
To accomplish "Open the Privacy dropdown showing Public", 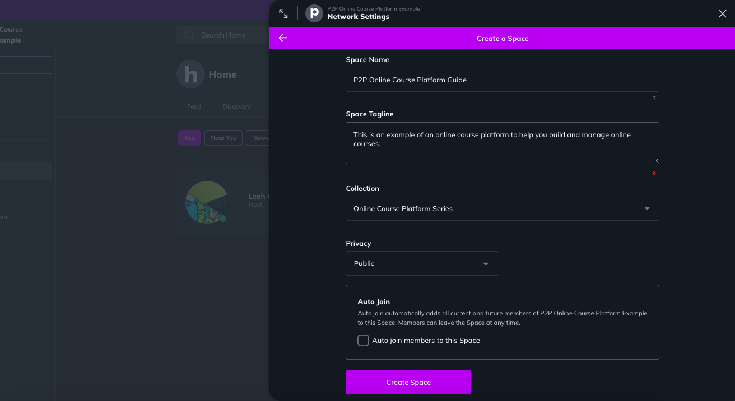I will (422, 263).
